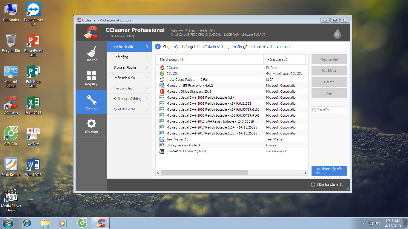
Task: Select Word 2013 desktop icon
Action: point(33,167)
